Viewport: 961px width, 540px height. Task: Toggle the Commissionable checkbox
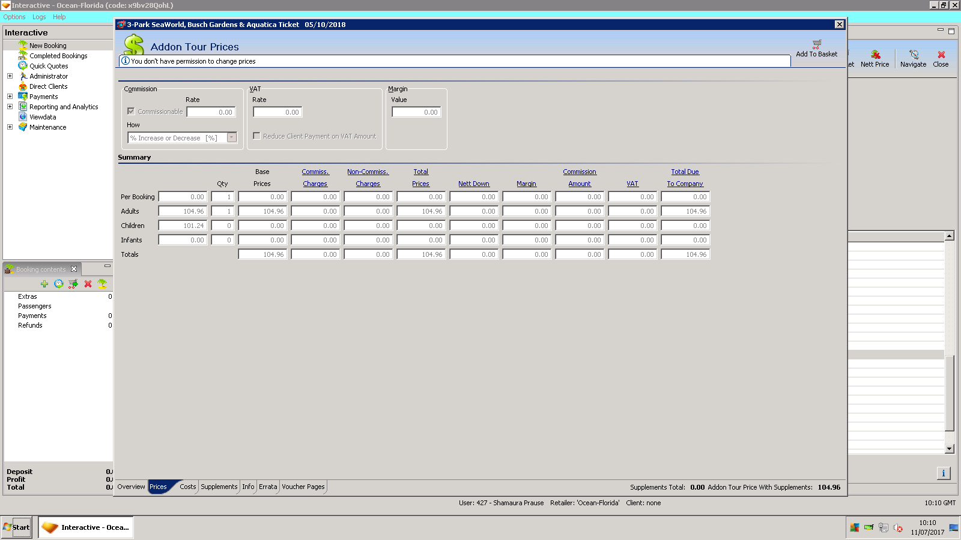point(131,112)
